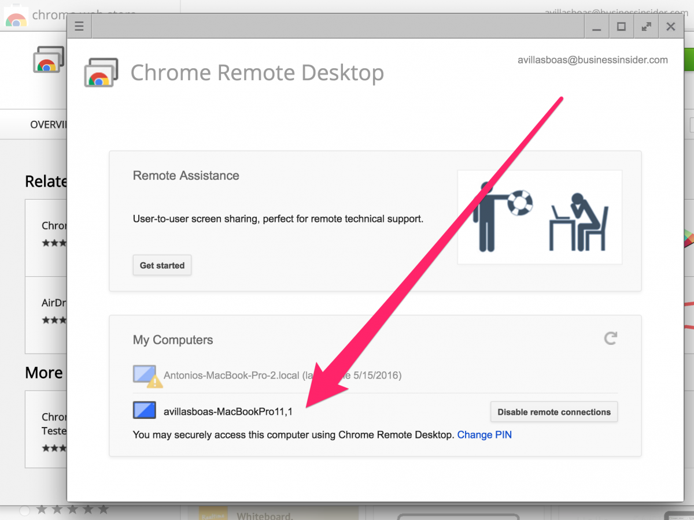694x520 pixels.
Task: Click Get started under Remote Assistance
Action: click(162, 265)
